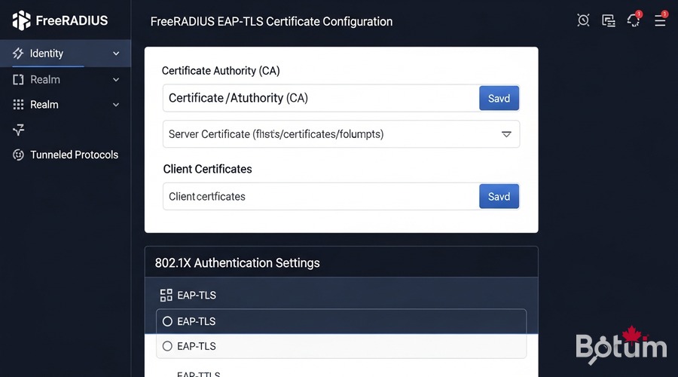
Task: Click the Tunneled Protocols face icon
Action: click(x=18, y=155)
